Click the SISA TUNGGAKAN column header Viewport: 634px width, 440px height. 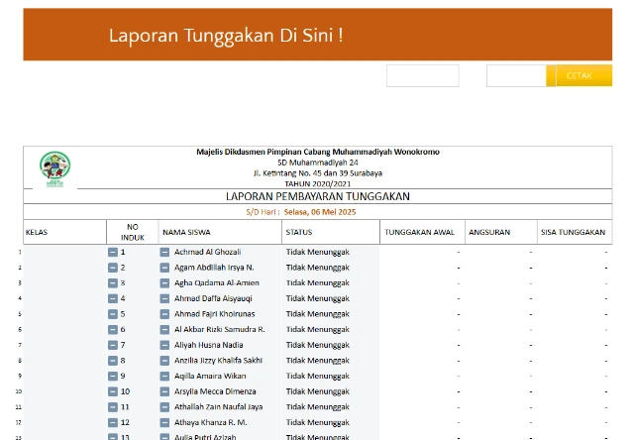[x=575, y=232]
